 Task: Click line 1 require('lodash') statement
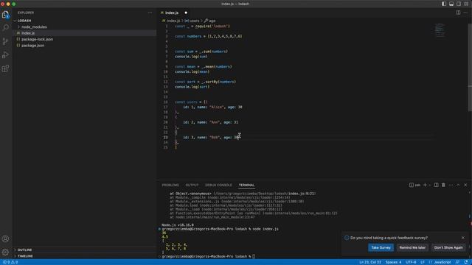[202, 26]
